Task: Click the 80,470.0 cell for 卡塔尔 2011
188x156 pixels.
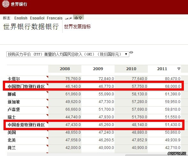Action: click(173, 79)
